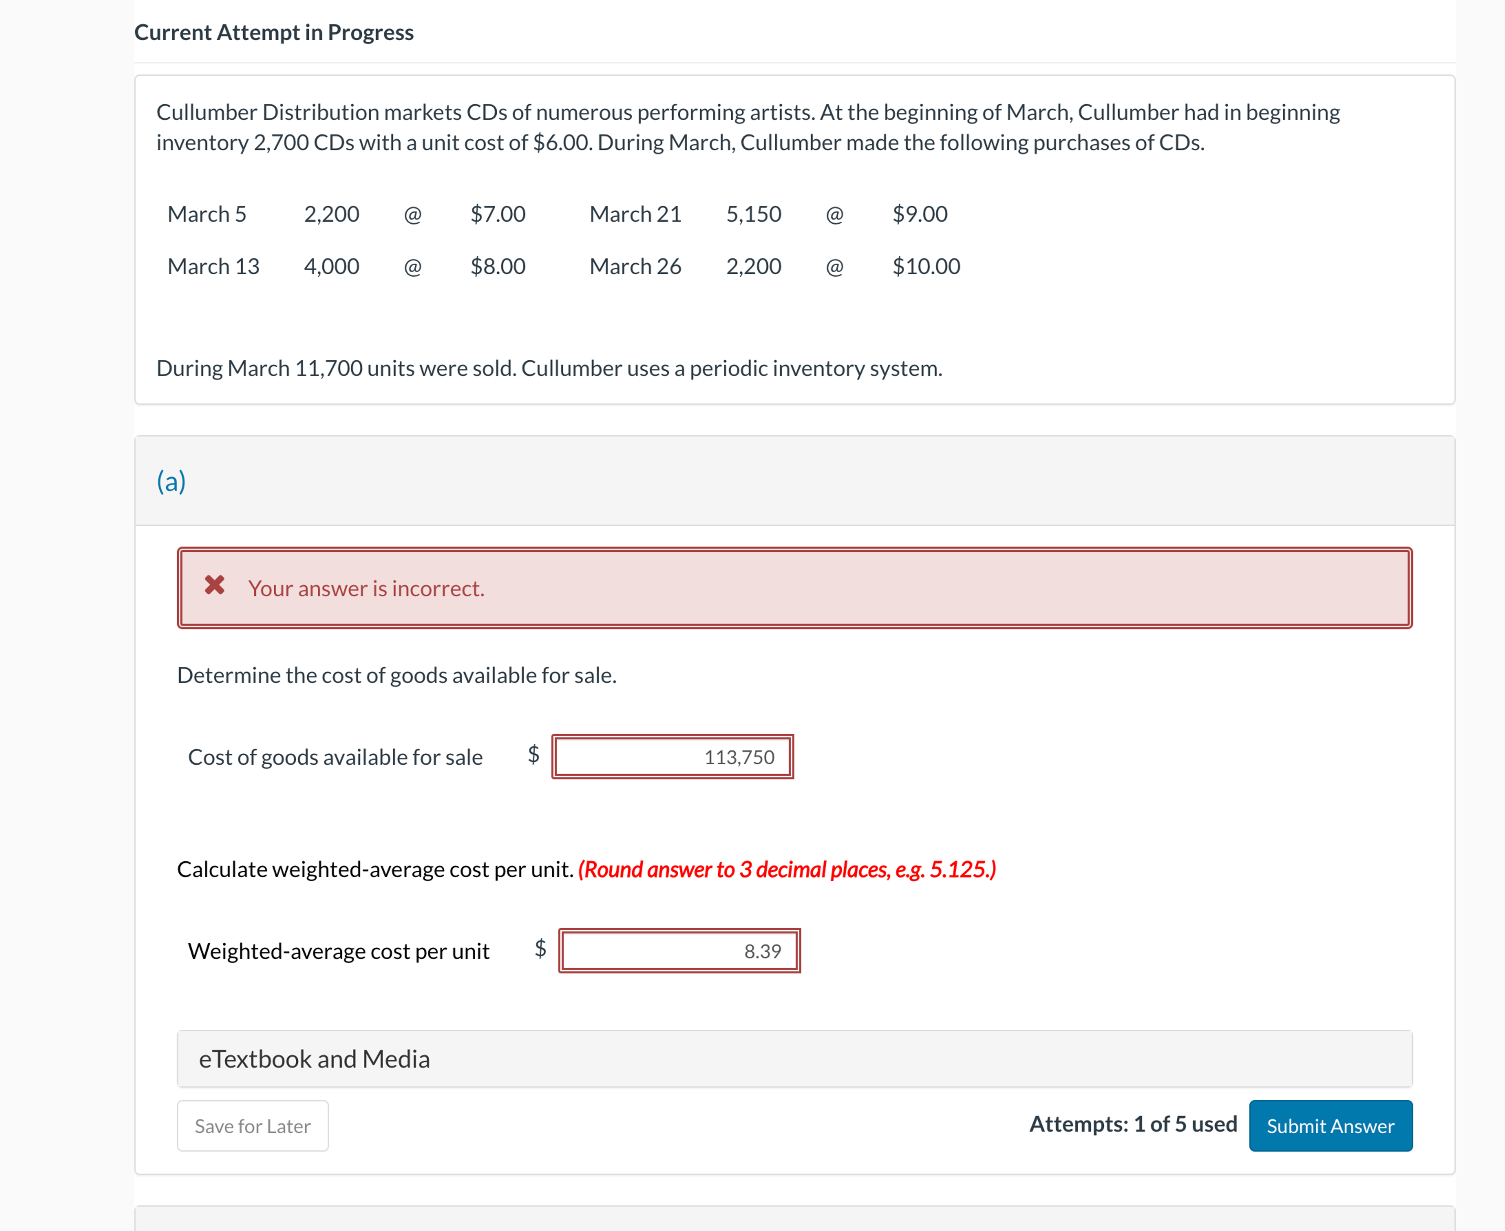
Task: Click the 5,150 units quantity
Action: [x=753, y=214]
